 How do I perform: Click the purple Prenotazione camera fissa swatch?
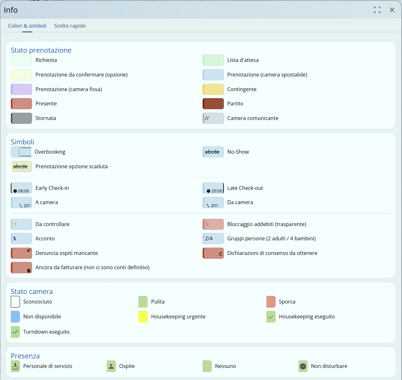[22, 90]
